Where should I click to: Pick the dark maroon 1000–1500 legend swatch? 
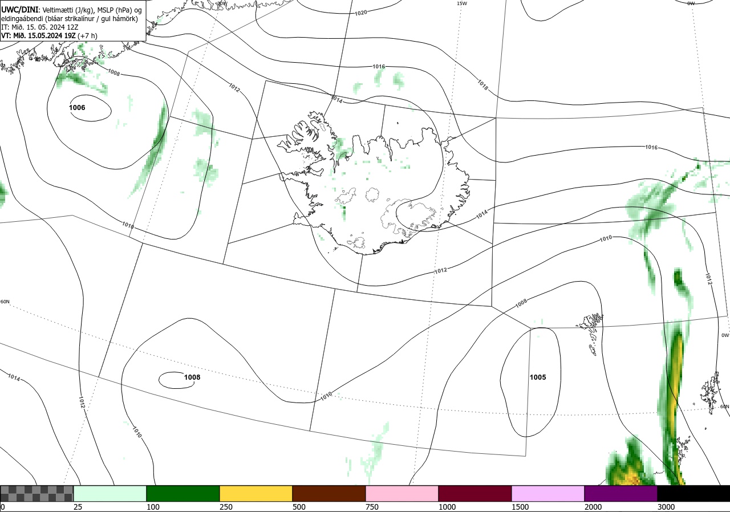475,493
